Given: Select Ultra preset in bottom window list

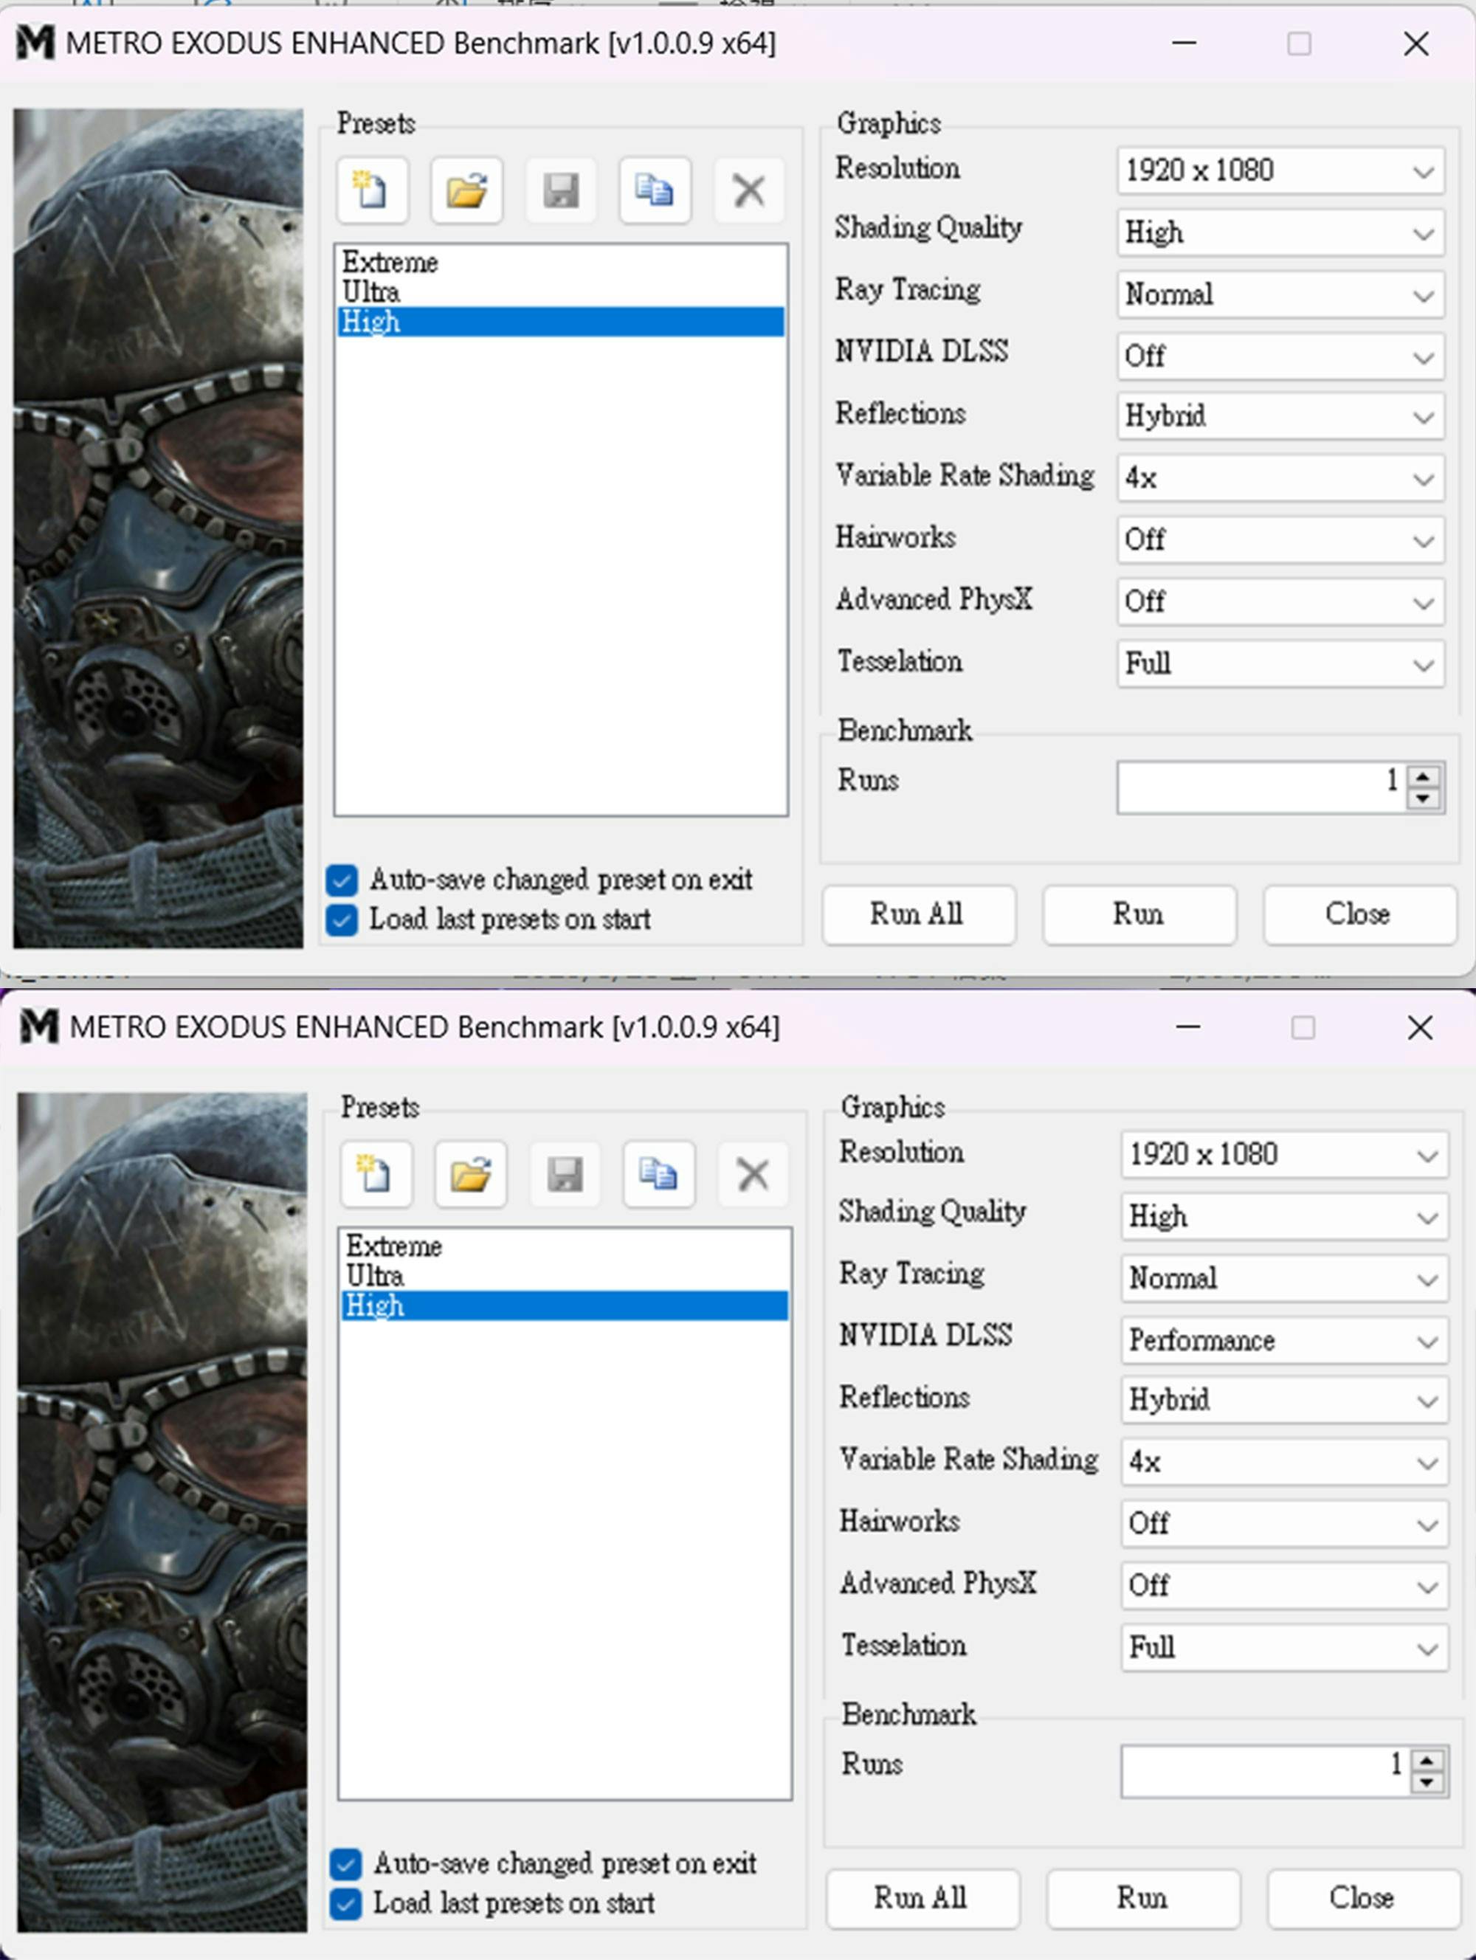Looking at the screenshot, I should [x=565, y=1275].
